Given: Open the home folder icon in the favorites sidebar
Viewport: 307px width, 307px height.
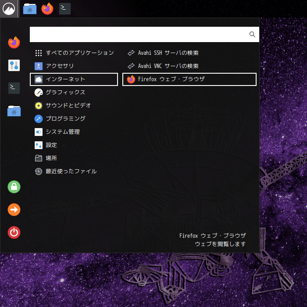Looking at the screenshot, I should [x=14, y=111].
